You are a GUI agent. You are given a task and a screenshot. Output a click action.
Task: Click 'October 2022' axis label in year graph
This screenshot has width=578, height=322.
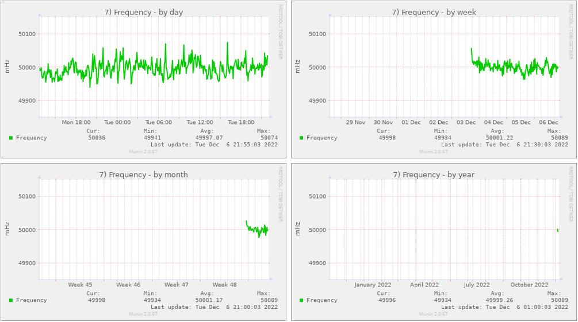[529, 285]
